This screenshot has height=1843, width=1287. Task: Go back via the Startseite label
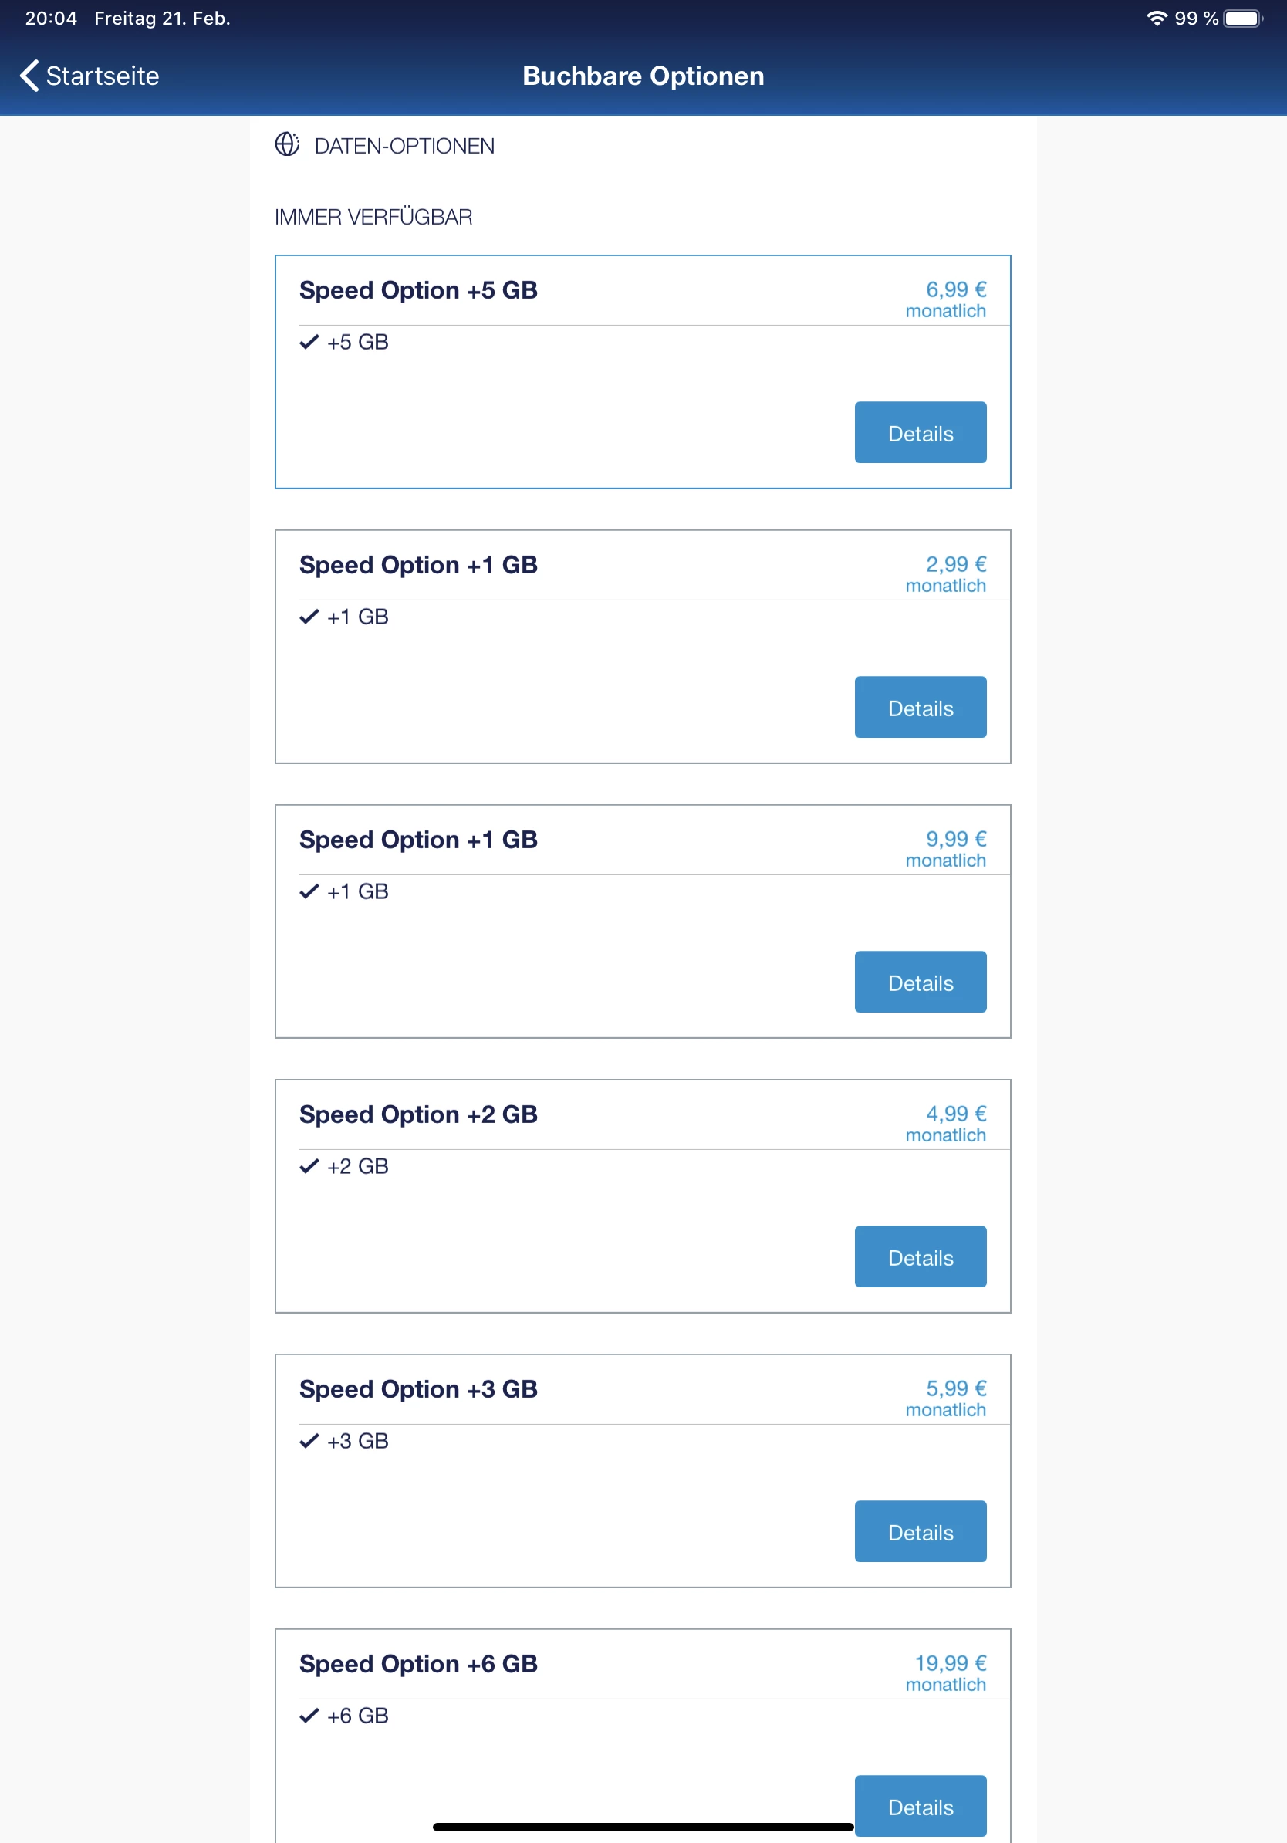click(103, 76)
